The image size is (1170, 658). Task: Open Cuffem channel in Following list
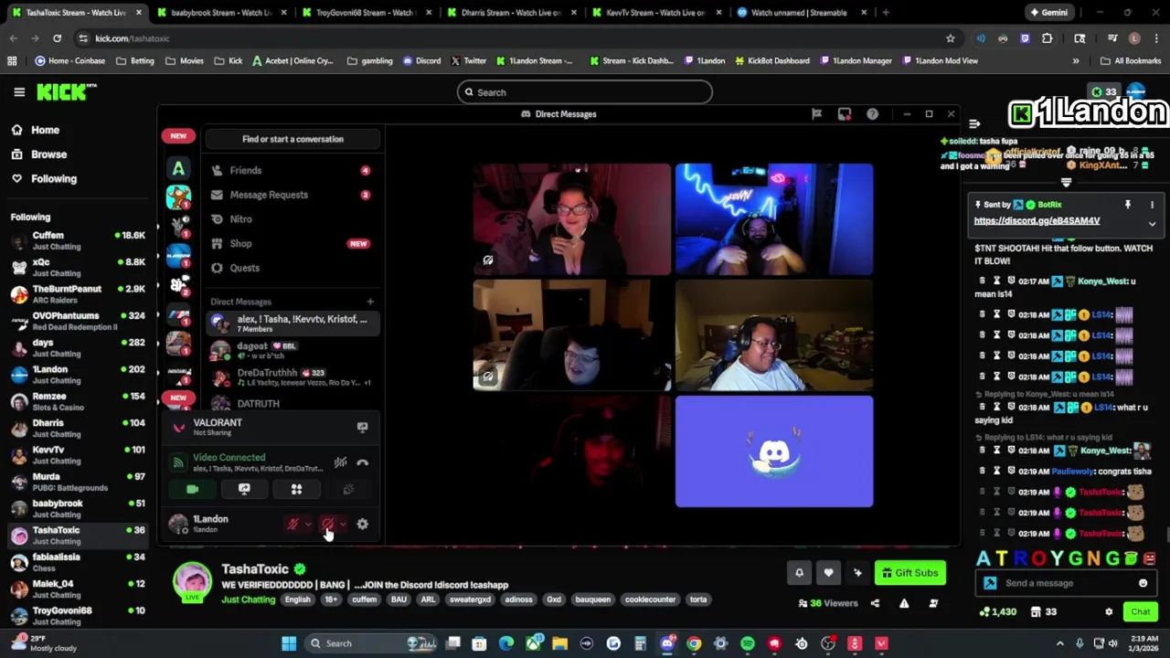[78, 240]
